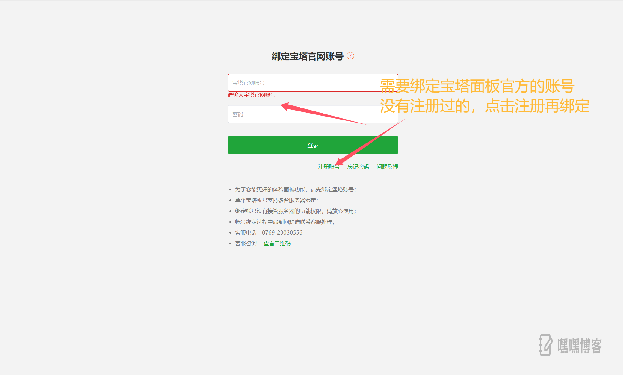The height and width of the screenshot is (375, 623).
Task: Open the 忘记密码 link
Action: (x=358, y=167)
